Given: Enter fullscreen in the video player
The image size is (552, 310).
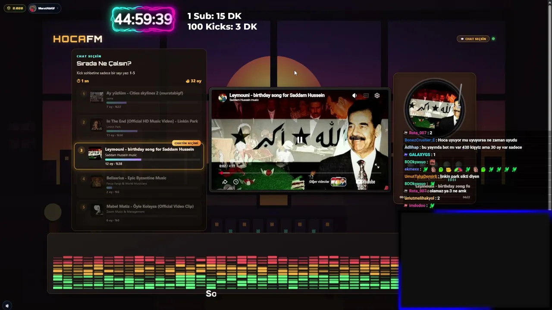Looking at the screenshot, I should pos(377,166).
